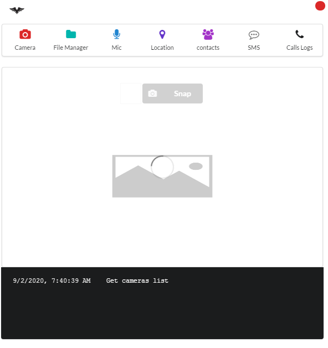Viewport: 328px width, 348px height.
Task: Open the Camera tab icon
Action: click(25, 34)
